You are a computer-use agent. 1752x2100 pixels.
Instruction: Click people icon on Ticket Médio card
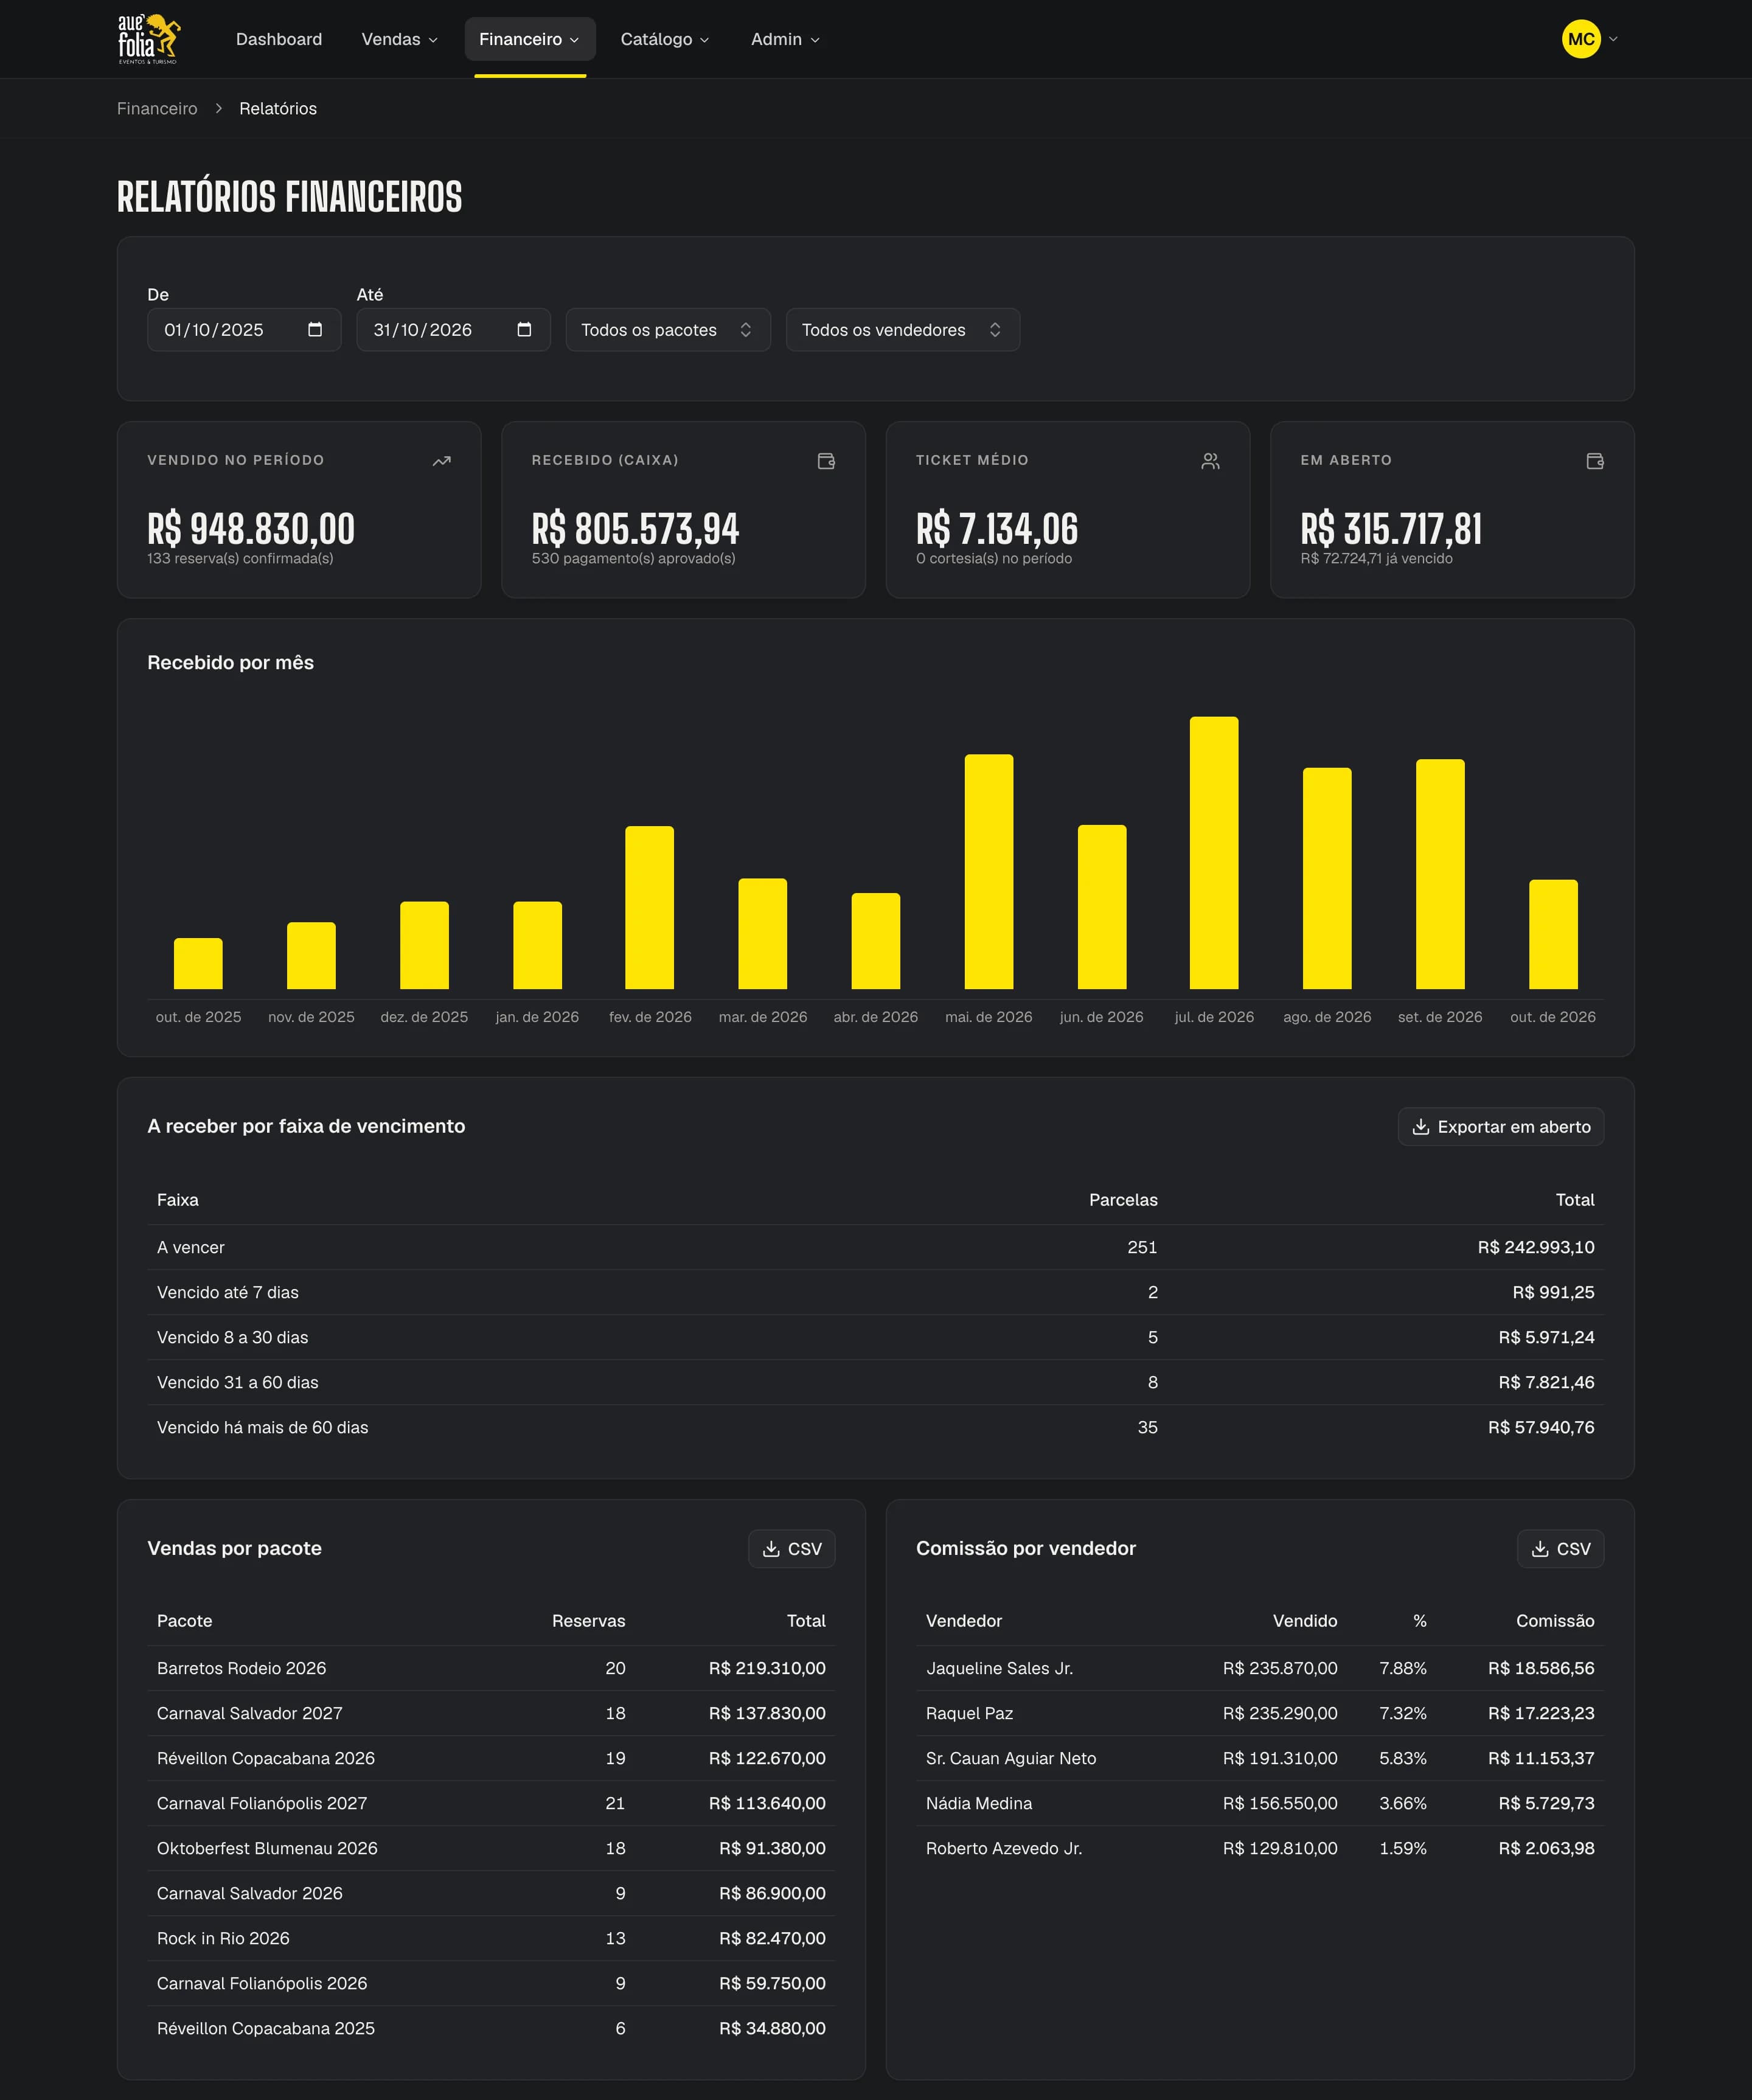[1210, 461]
